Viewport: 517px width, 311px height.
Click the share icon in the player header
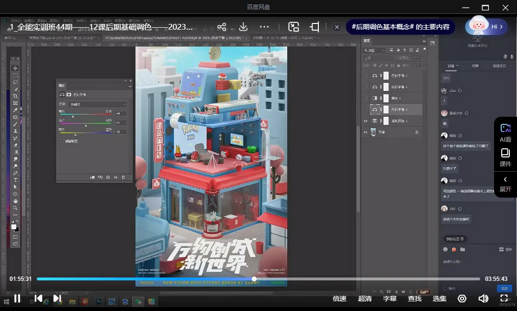tap(222, 27)
